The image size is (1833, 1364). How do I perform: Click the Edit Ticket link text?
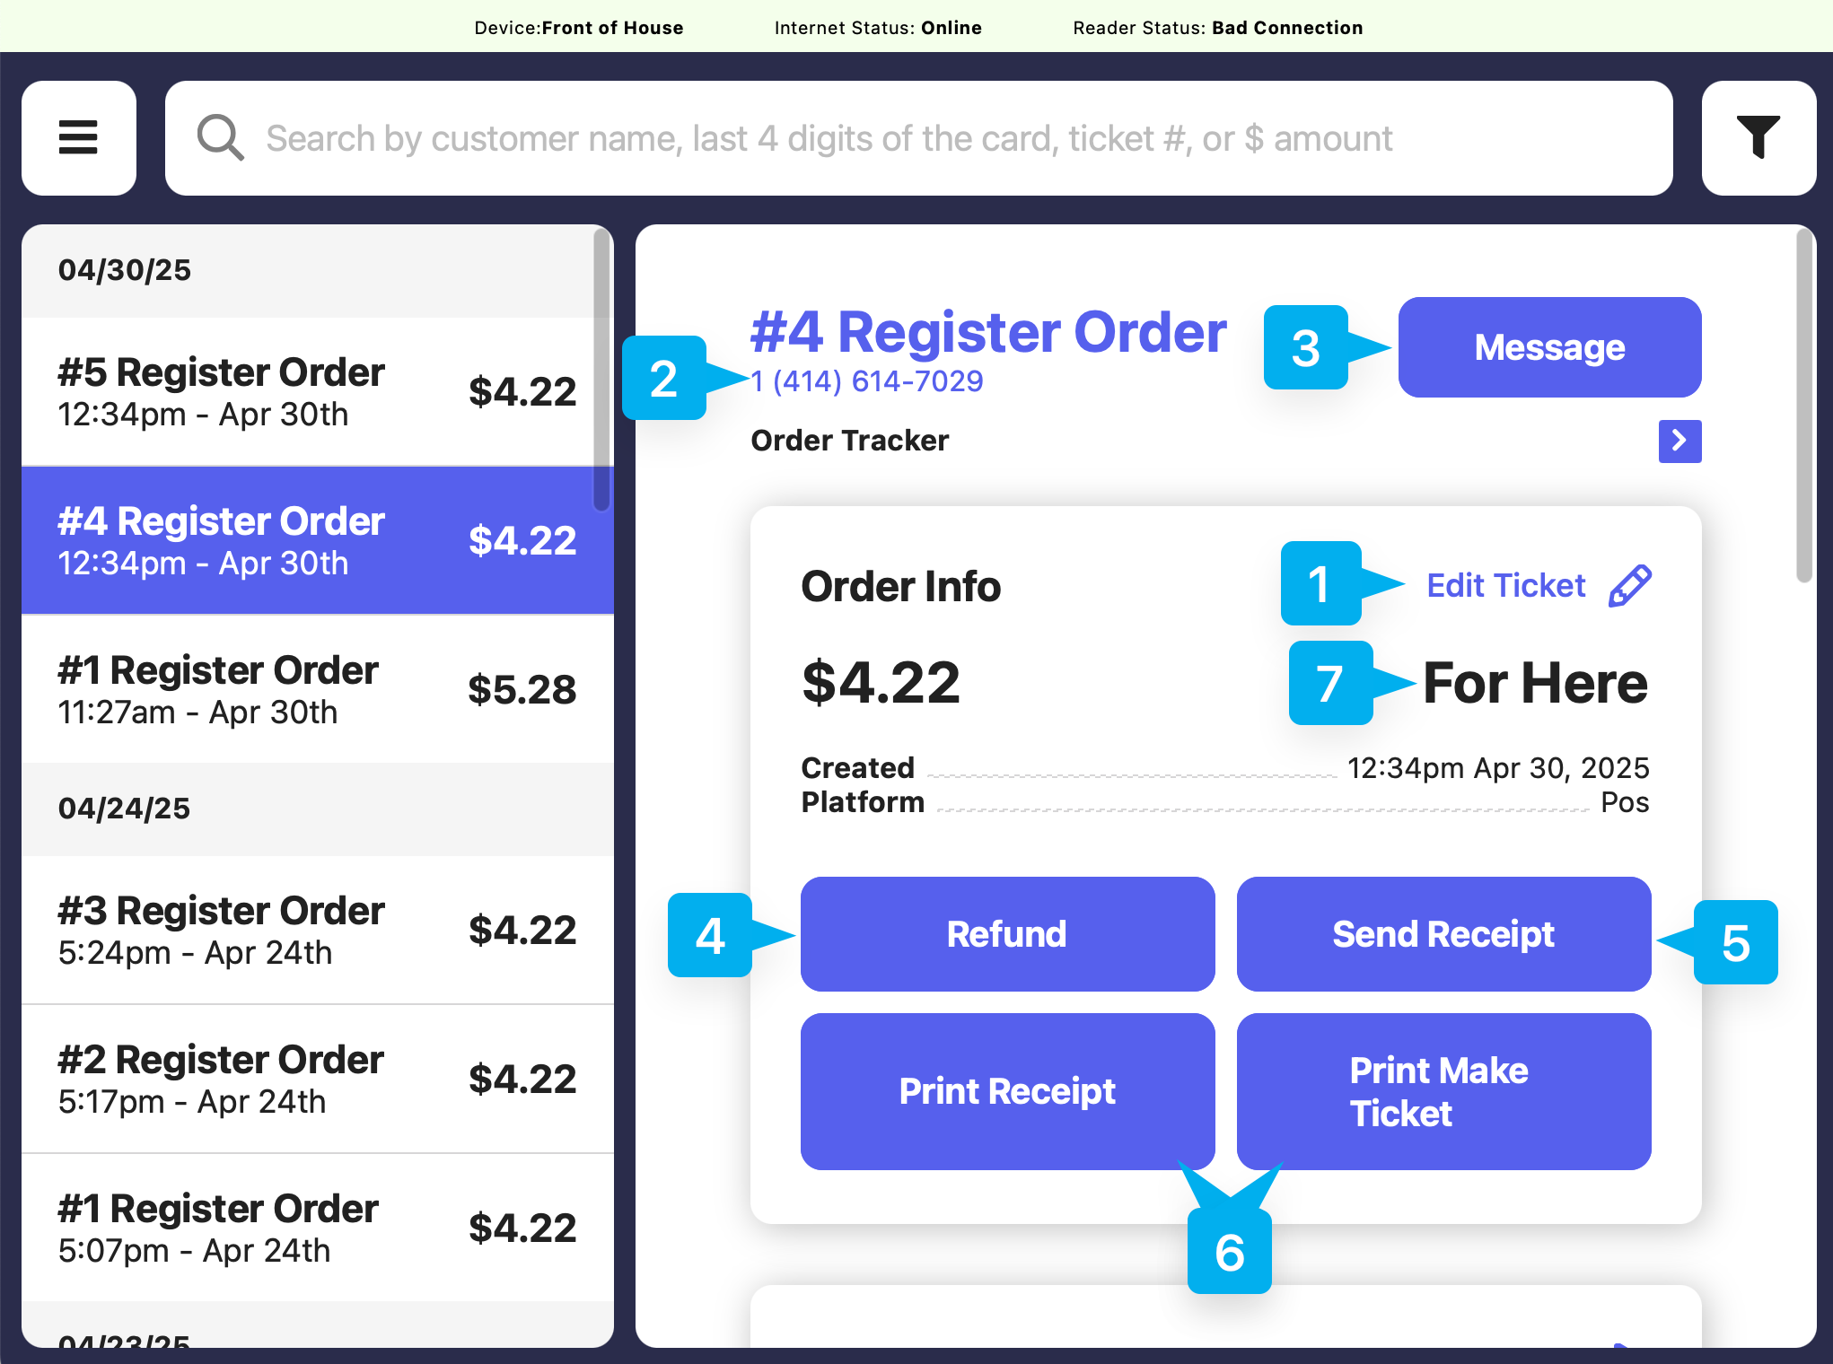click(x=1505, y=586)
